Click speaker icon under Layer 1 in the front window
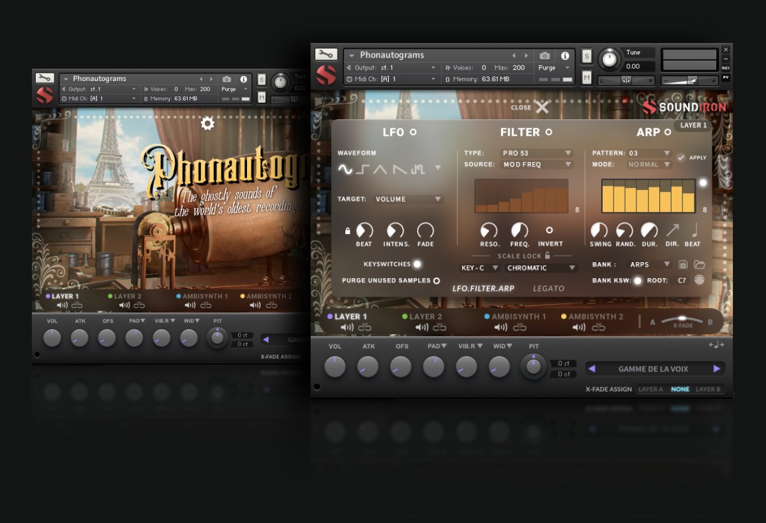Viewport: 766px width, 523px height. click(347, 327)
